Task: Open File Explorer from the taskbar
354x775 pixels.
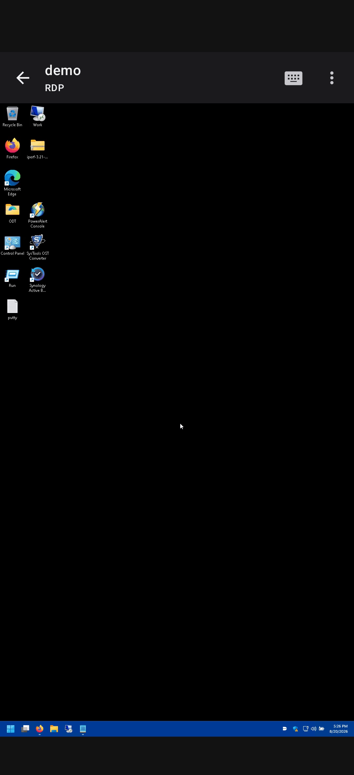Action: [x=54, y=729]
